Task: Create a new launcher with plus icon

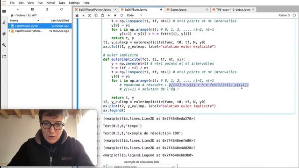Action: point(18,9)
